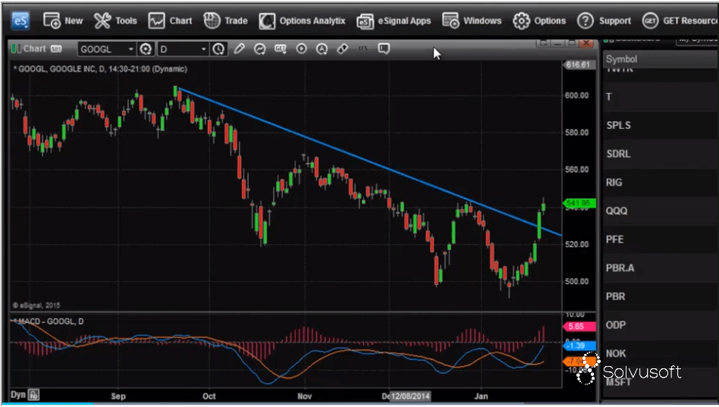Open Options Analytix
The width and height of the screenshot is (719, 407).
(x=302, y=20)
